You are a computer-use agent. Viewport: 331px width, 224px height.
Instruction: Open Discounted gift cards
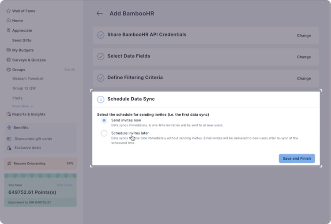click(33, 139)
